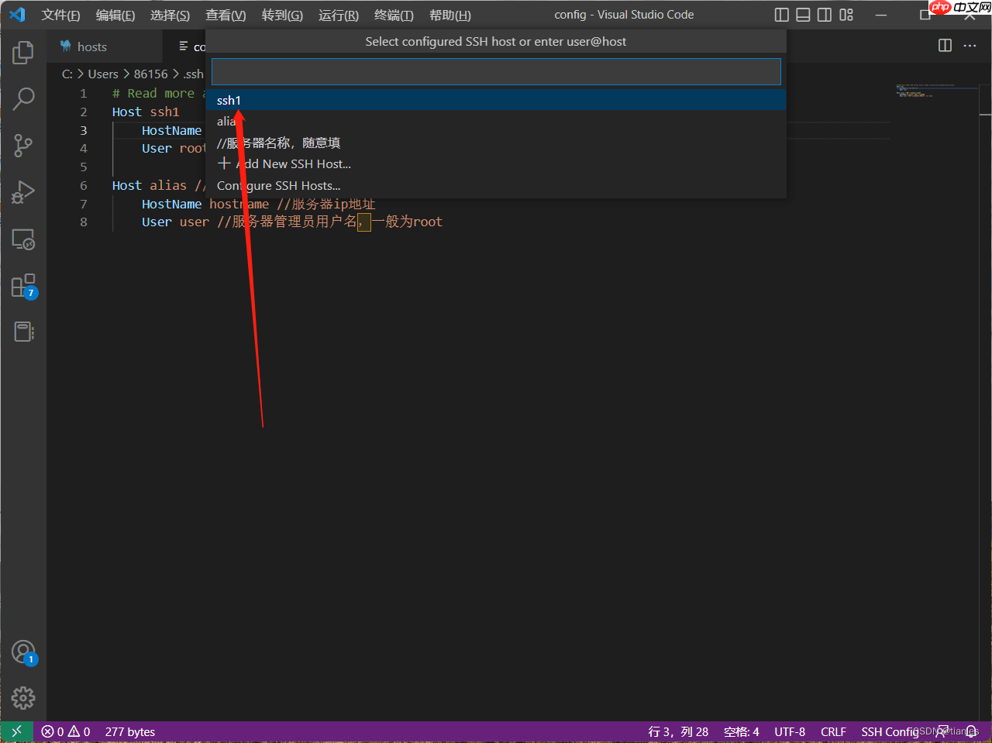Image resolution: width=992 pixels, height=743 pixels.
Task: Change the CRLF line ending selector
Action: (x=833, y=731)
